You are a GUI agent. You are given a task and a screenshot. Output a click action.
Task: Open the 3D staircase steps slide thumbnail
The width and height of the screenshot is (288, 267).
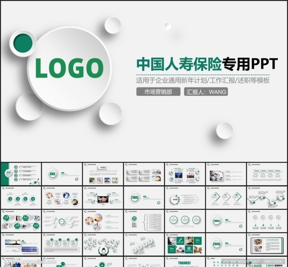144,244
